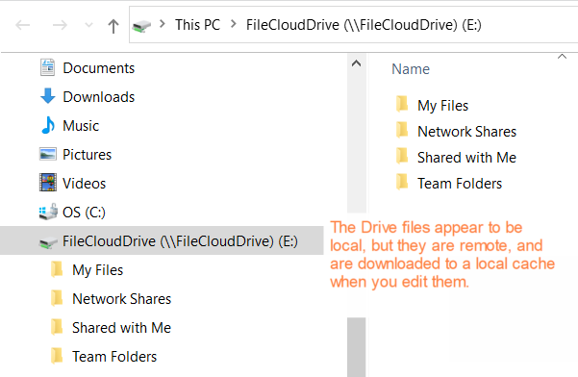Select the Videos filmstrip icon
The height and width of the screenshot is (377, 578).
click(48, 183)
